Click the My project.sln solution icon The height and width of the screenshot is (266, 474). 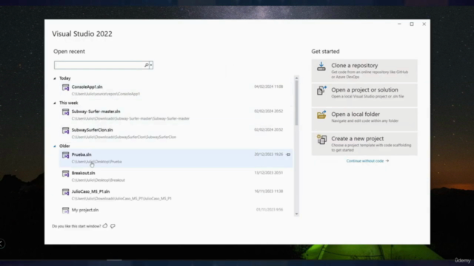coord(66,210)
